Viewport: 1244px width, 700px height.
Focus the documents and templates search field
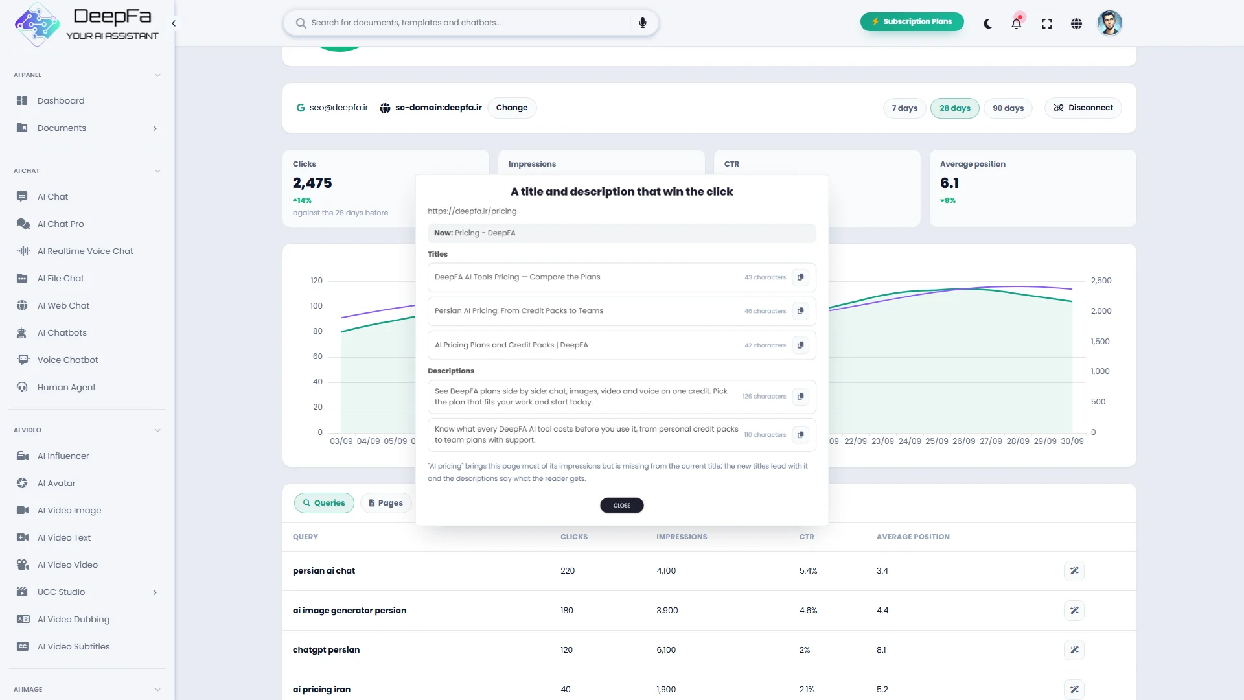point(470,23)
